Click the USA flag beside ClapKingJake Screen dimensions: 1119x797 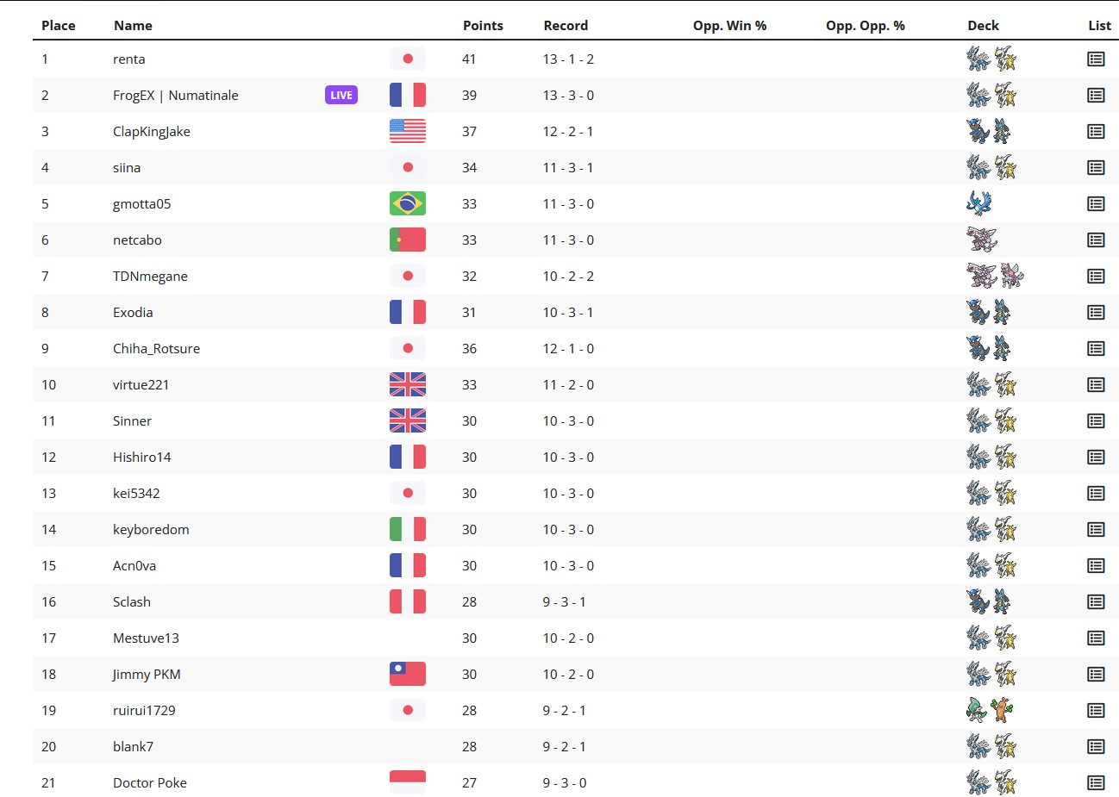tap(408, 131)
